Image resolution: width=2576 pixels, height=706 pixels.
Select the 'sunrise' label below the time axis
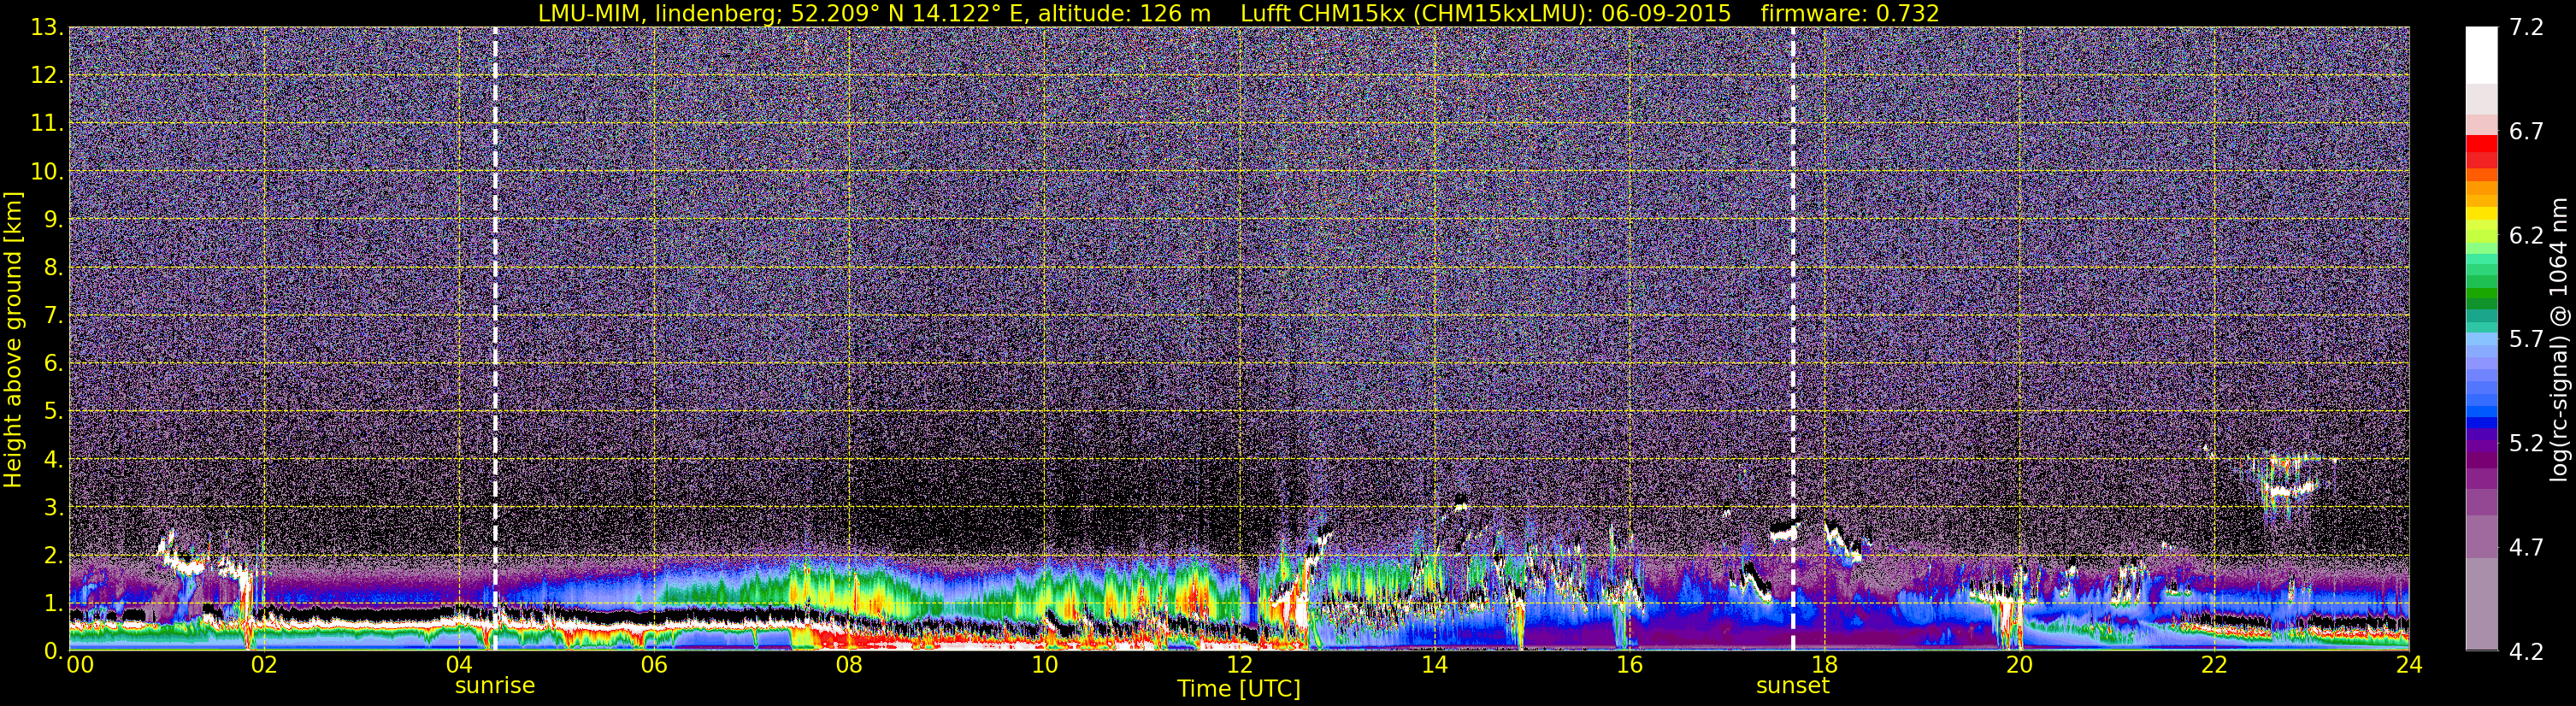pyautogui.click(x=495, y=686)
